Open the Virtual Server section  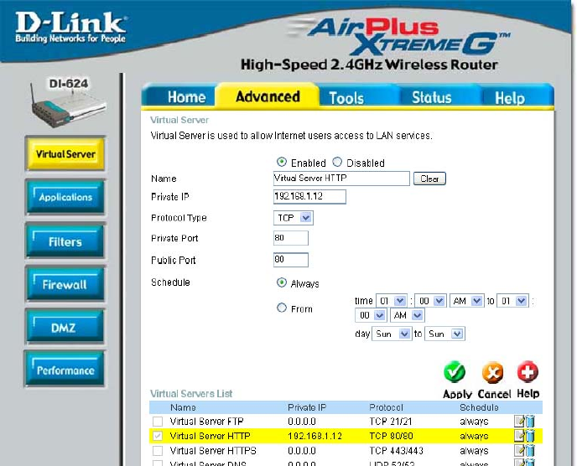pos(65,153)
